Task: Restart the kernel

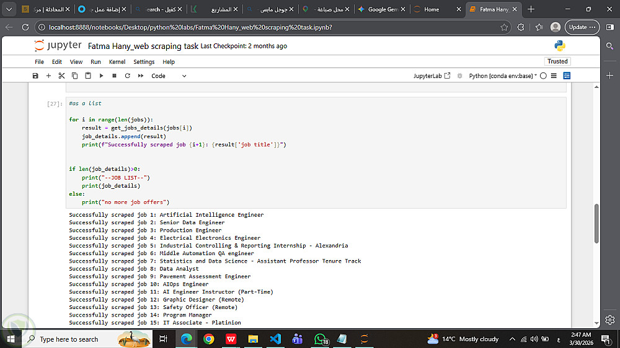Action: coord(127,76)
